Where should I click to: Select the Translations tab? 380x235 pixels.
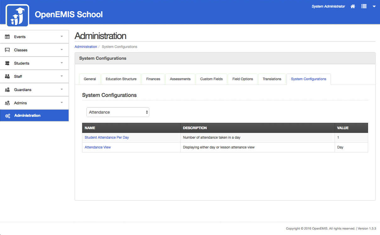[x=272, y=79]
